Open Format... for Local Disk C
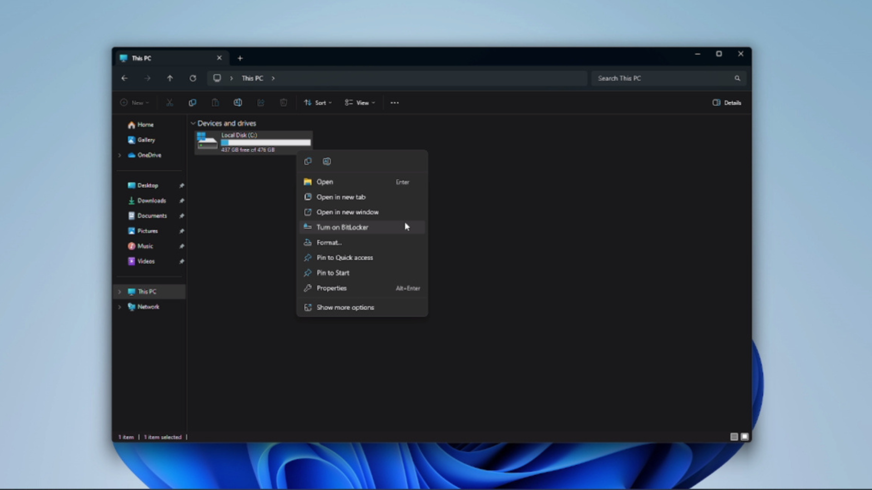The image size is (872, 490). [x=329, y=242]
